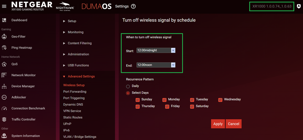Toggle the Wednesday checkbox

click(x=220, y=100)
